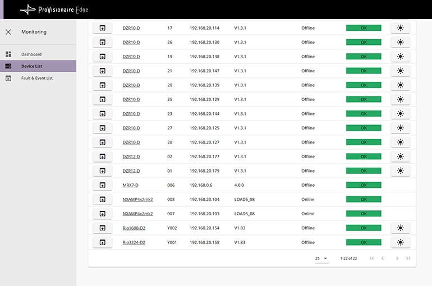The width and height of the screenshot is (432, 286).
Task: Click identify light button for DZR10-D 23
Action: [400, 114]
